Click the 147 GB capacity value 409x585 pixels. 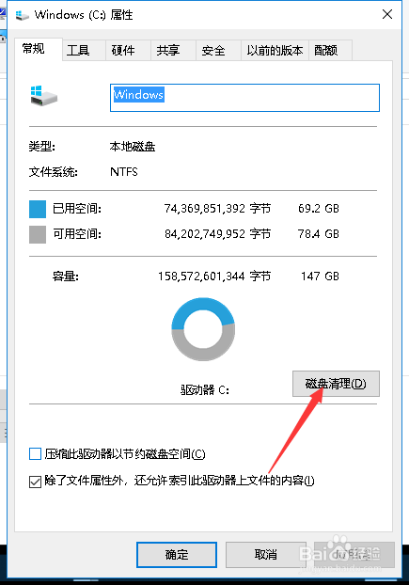pyautogui.click(x=320, y=277)
